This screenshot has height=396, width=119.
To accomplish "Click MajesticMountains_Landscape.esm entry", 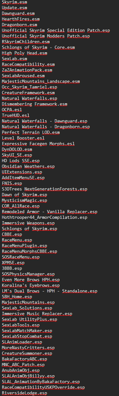I will tap(41, 81).
